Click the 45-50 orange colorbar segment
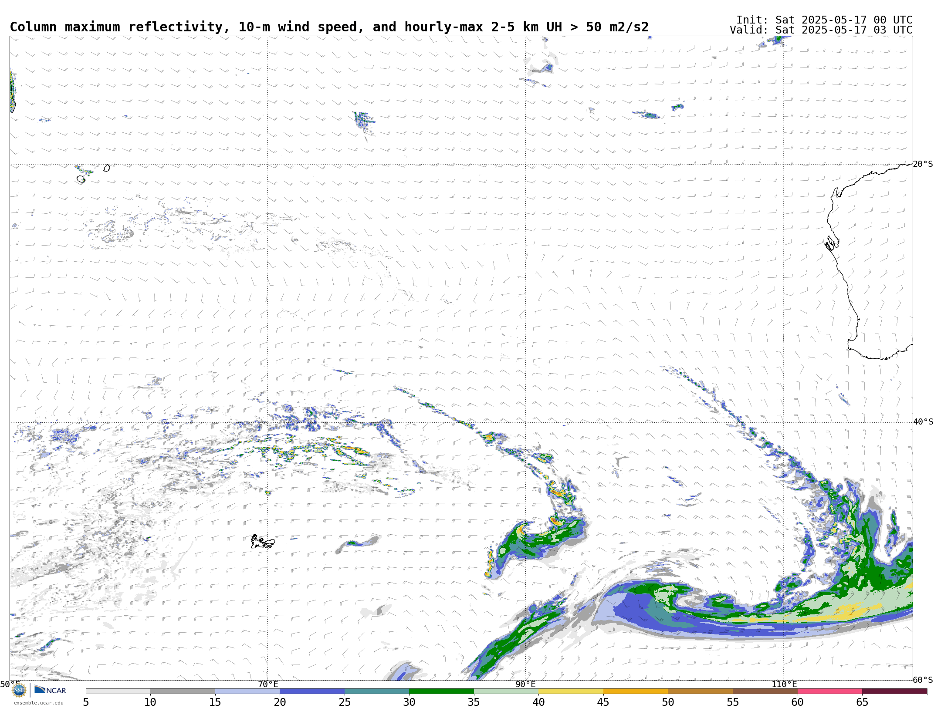Viewport: 941px width, 708px height. point(636,691)
